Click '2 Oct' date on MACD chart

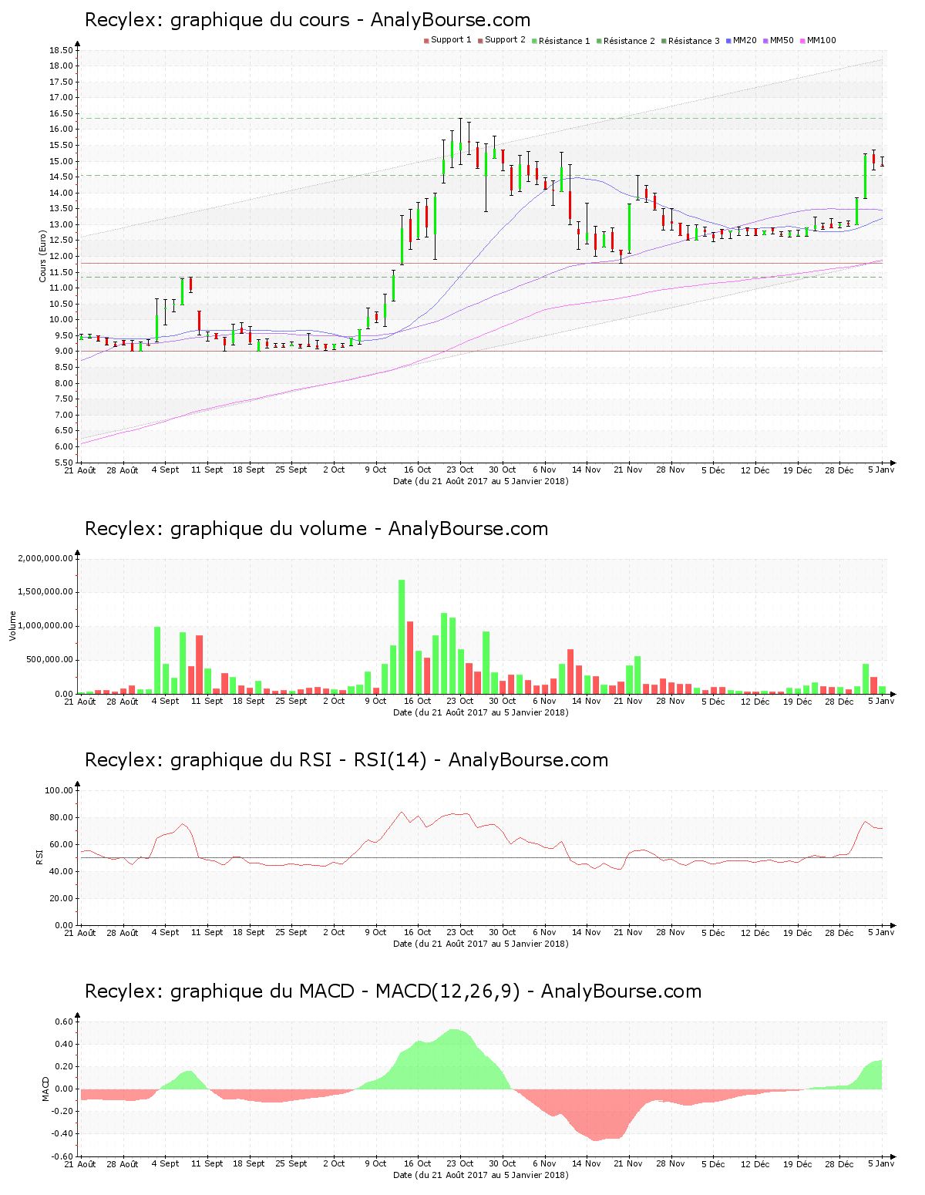pos(334,1163)
